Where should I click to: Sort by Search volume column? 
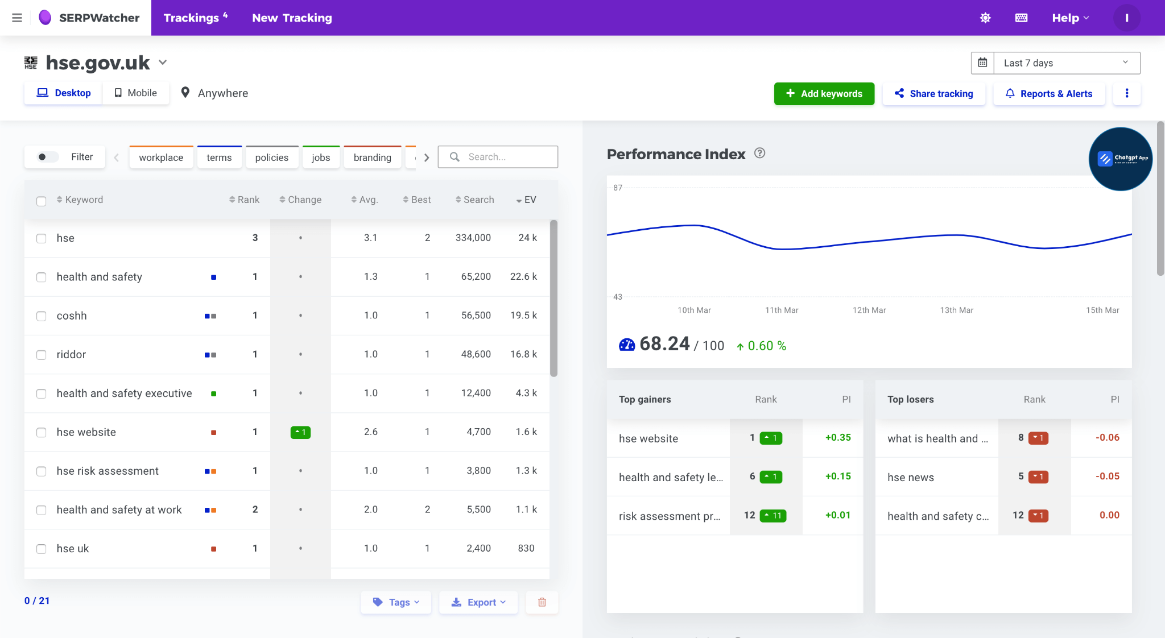474,200
